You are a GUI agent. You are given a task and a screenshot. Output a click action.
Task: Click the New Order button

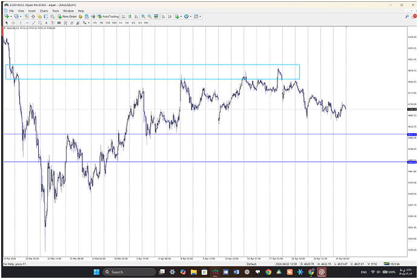pyautogui.click(x=67, y=16)
